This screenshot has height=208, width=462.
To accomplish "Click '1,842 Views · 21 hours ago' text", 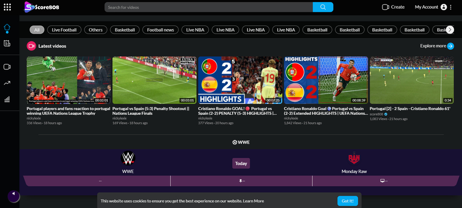I will coord(303,123).
